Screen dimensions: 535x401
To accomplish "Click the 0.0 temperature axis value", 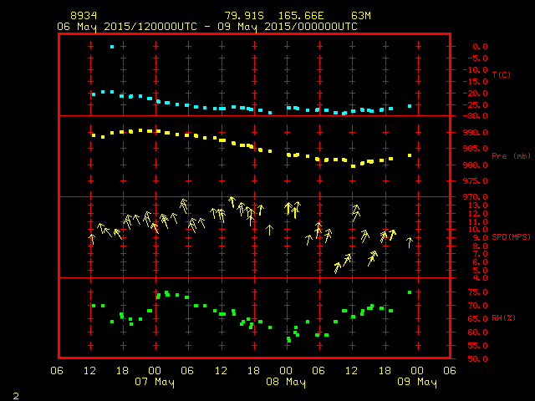I will pyautogui.click(x=480, y=47).
